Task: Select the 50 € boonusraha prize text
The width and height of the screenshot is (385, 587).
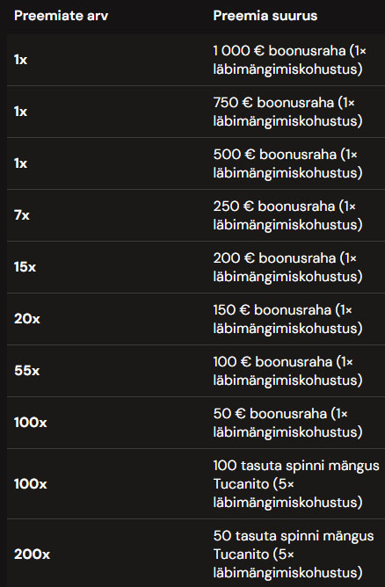Action: (x=287, y=423)
